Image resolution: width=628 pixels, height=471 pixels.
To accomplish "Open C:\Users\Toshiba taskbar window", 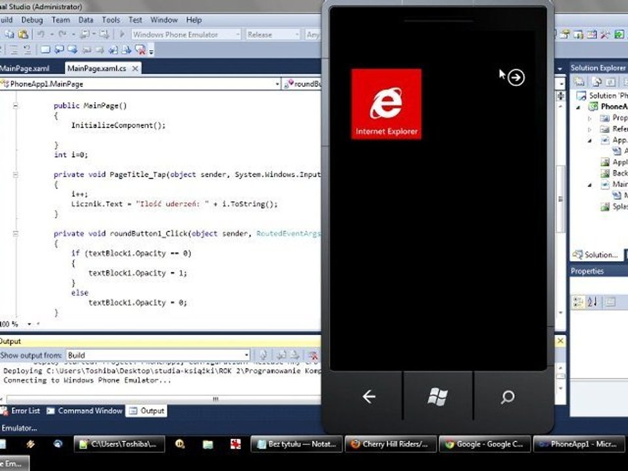I will coord(119,444).
